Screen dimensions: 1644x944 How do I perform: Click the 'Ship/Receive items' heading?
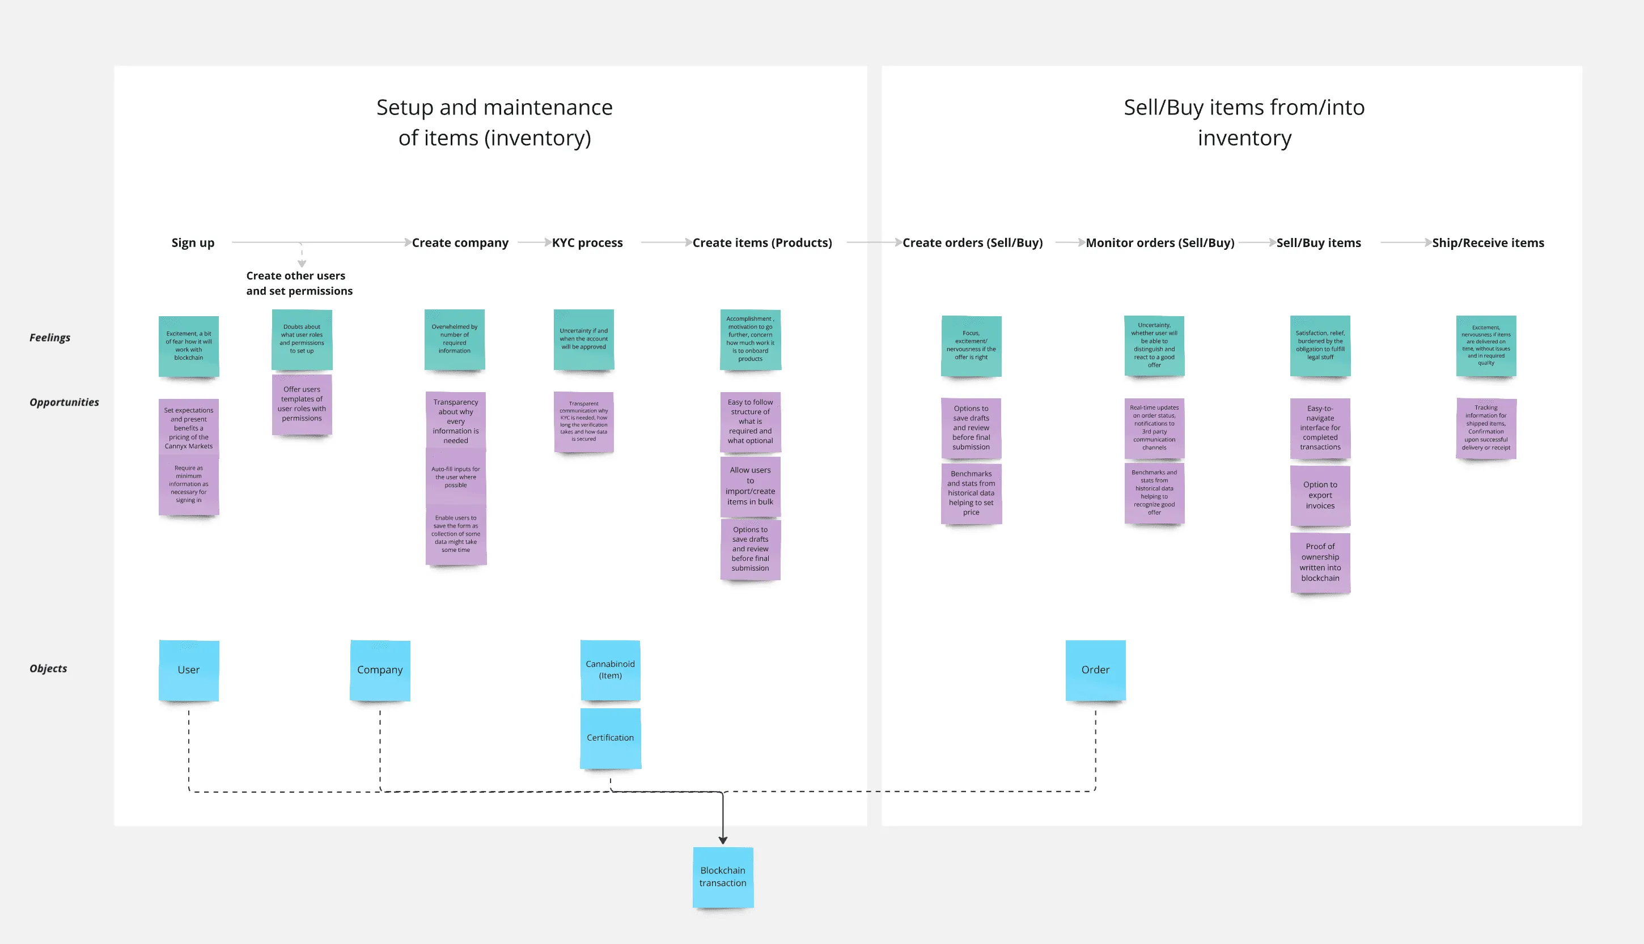[x=1488, y=243]
